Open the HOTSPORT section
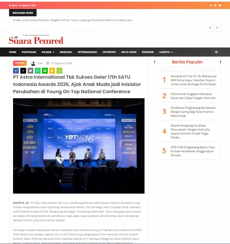Image resolution: width=230 pixels, height=244 pixels. tap(109, 52)
